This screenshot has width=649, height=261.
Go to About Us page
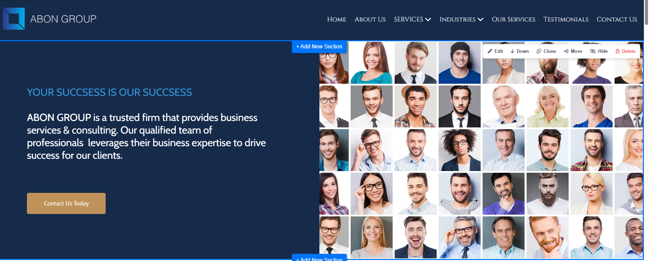(370, 19)
